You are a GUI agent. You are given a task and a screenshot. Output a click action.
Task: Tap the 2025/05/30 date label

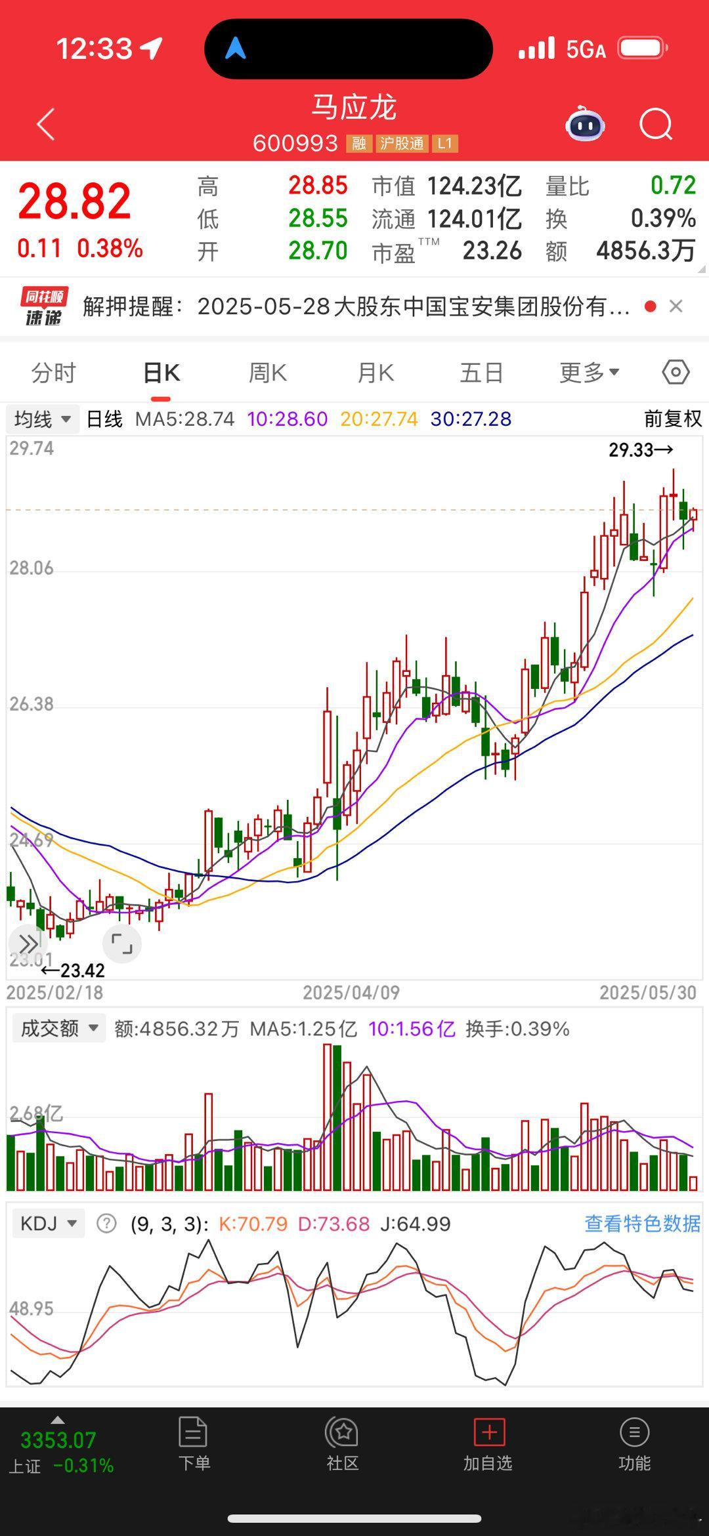tap(647, 993)
